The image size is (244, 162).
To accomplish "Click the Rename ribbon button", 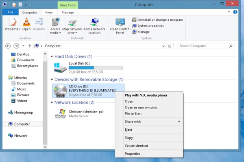I will (x=39, y=24).
